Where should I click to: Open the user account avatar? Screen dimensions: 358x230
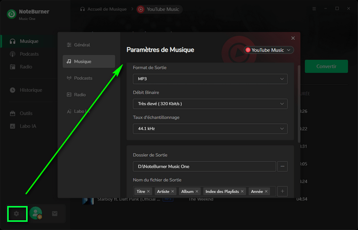[x=36, y=213]
